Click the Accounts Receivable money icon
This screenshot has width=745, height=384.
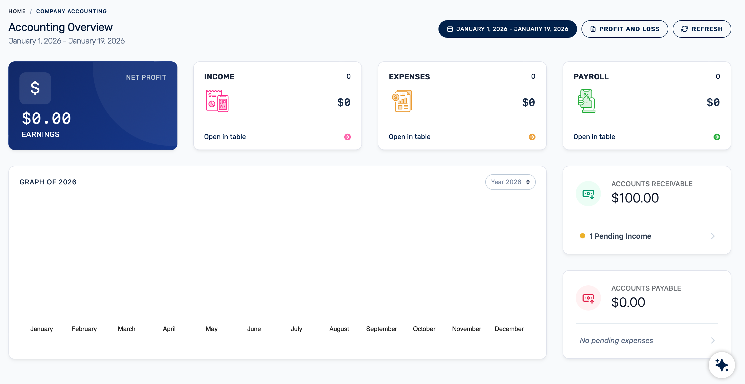tap(588, 194)
